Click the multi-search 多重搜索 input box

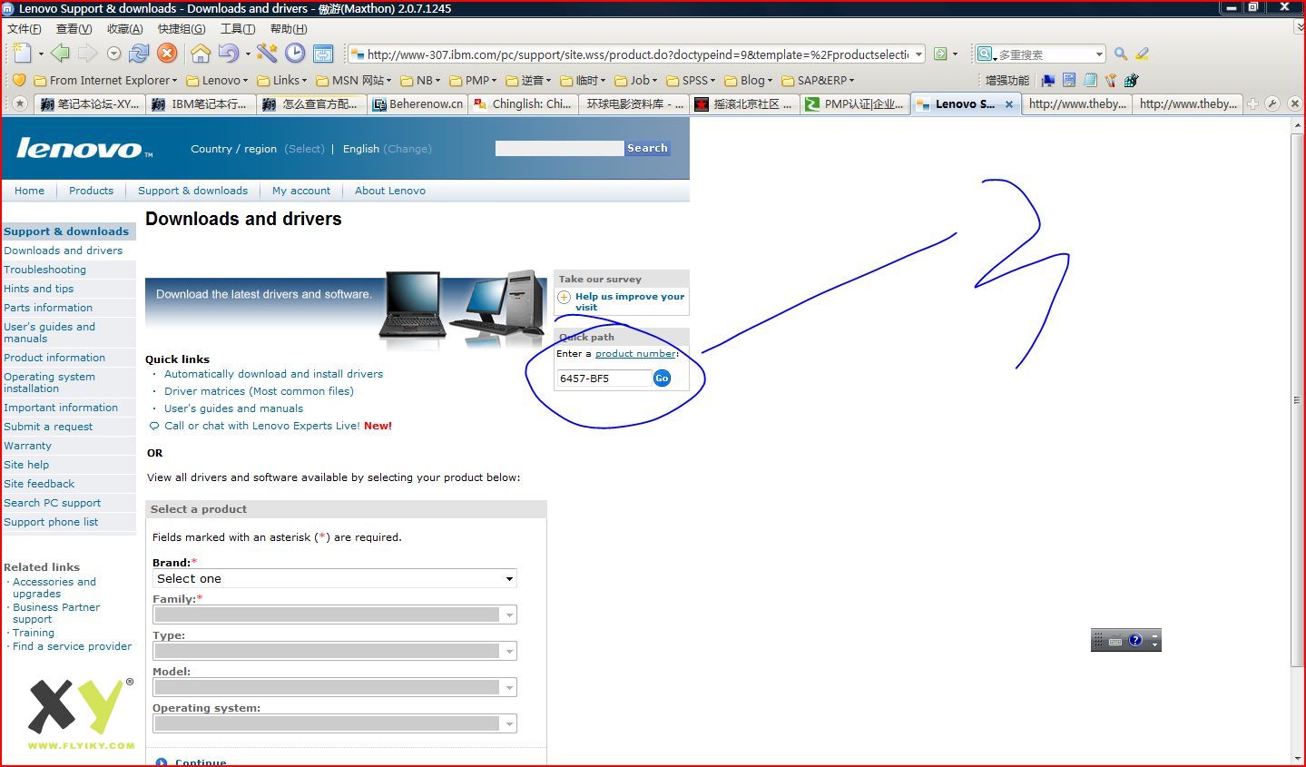(x=1044, y=54)
